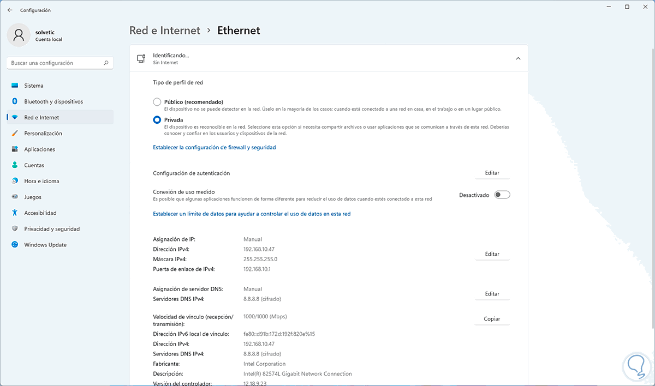Edit the IP assignment settings

point(492,254)
